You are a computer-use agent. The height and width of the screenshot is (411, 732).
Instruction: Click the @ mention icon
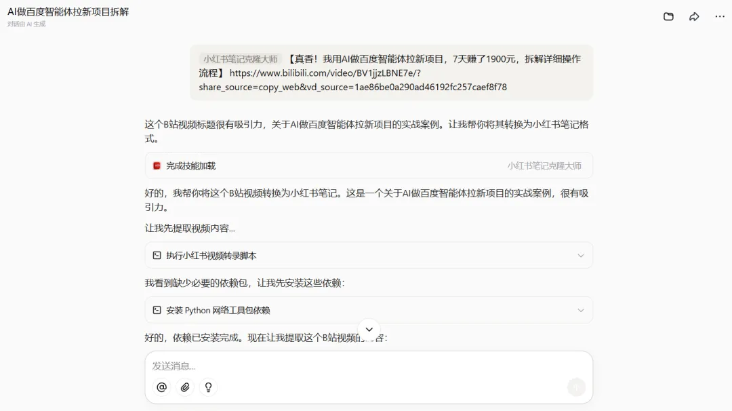tap(161, 387)
